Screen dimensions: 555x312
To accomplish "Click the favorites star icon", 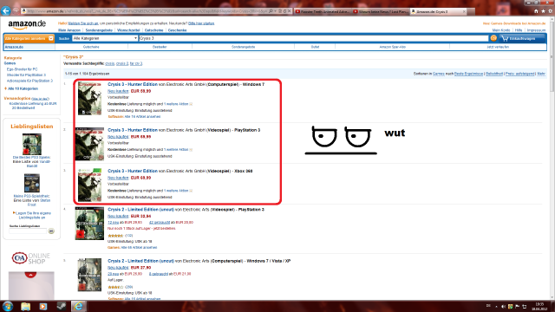I will (x=543, y=11).
